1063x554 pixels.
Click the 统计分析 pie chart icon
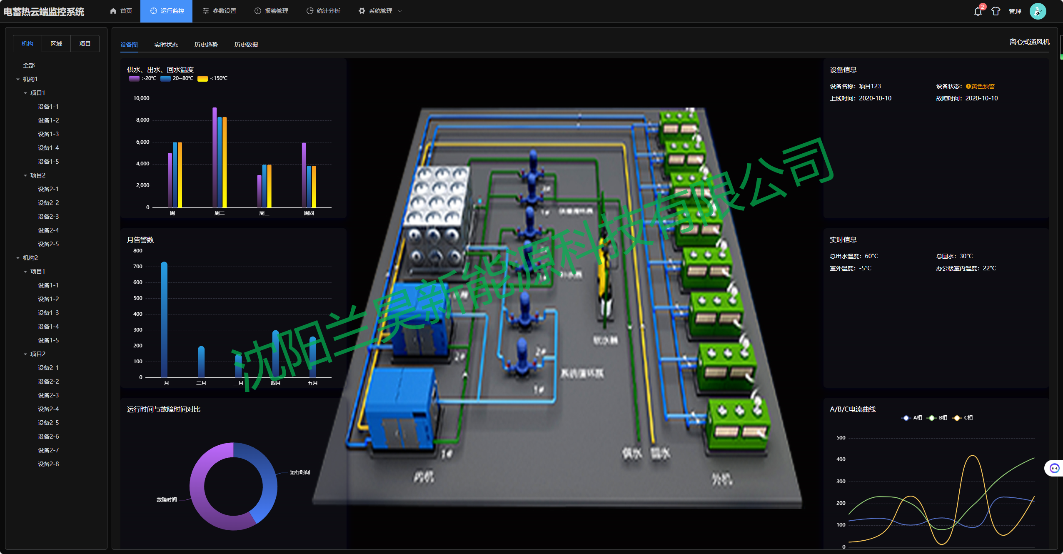[310, 11]
